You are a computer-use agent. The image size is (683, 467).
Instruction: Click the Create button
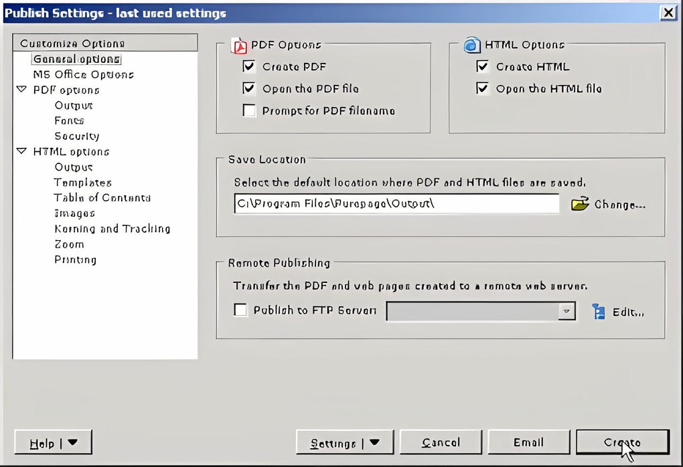point(621,442)
